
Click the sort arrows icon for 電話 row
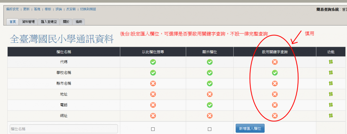331,105
